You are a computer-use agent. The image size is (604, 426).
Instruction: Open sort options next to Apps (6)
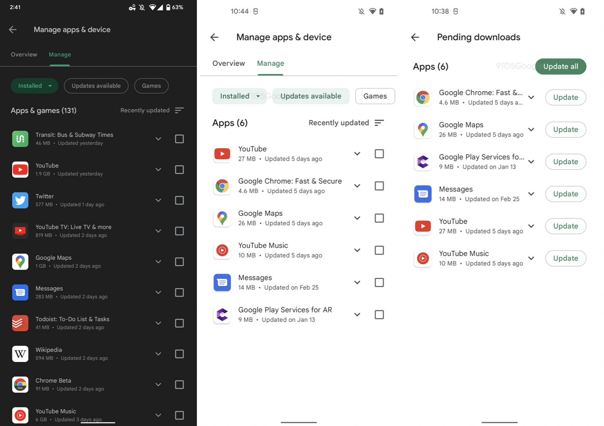point(379,123)
